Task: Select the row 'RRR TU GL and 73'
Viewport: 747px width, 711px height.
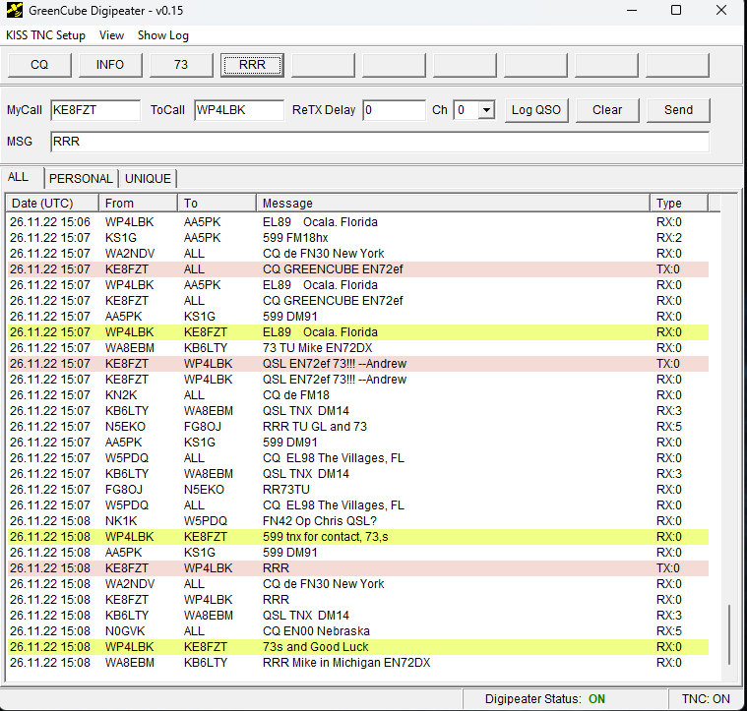Action: 358,427
